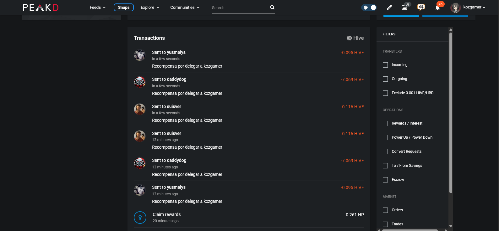This screenshot has height=231, width=499.
Task: Open the chat messages icon
Action: pos(421,7)
